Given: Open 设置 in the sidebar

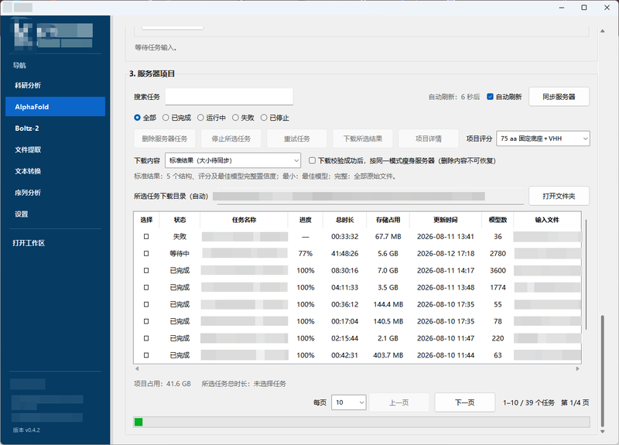Looking at the screenshot, I should [55, 214].
